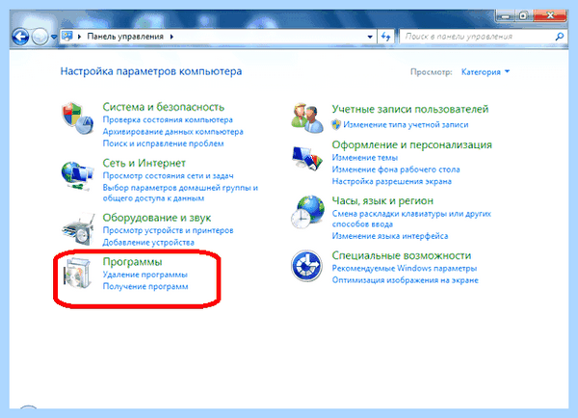Image resolution: width=578 pixels, height=418 pixels.
Task: Click the refresh icon beside address bar
Action: coord(385,37)
